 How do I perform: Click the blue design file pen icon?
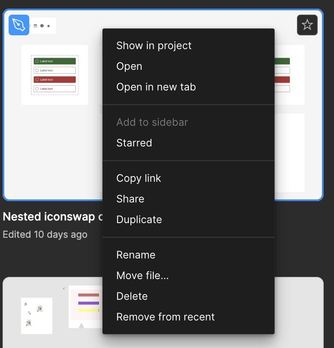[19, 25]
